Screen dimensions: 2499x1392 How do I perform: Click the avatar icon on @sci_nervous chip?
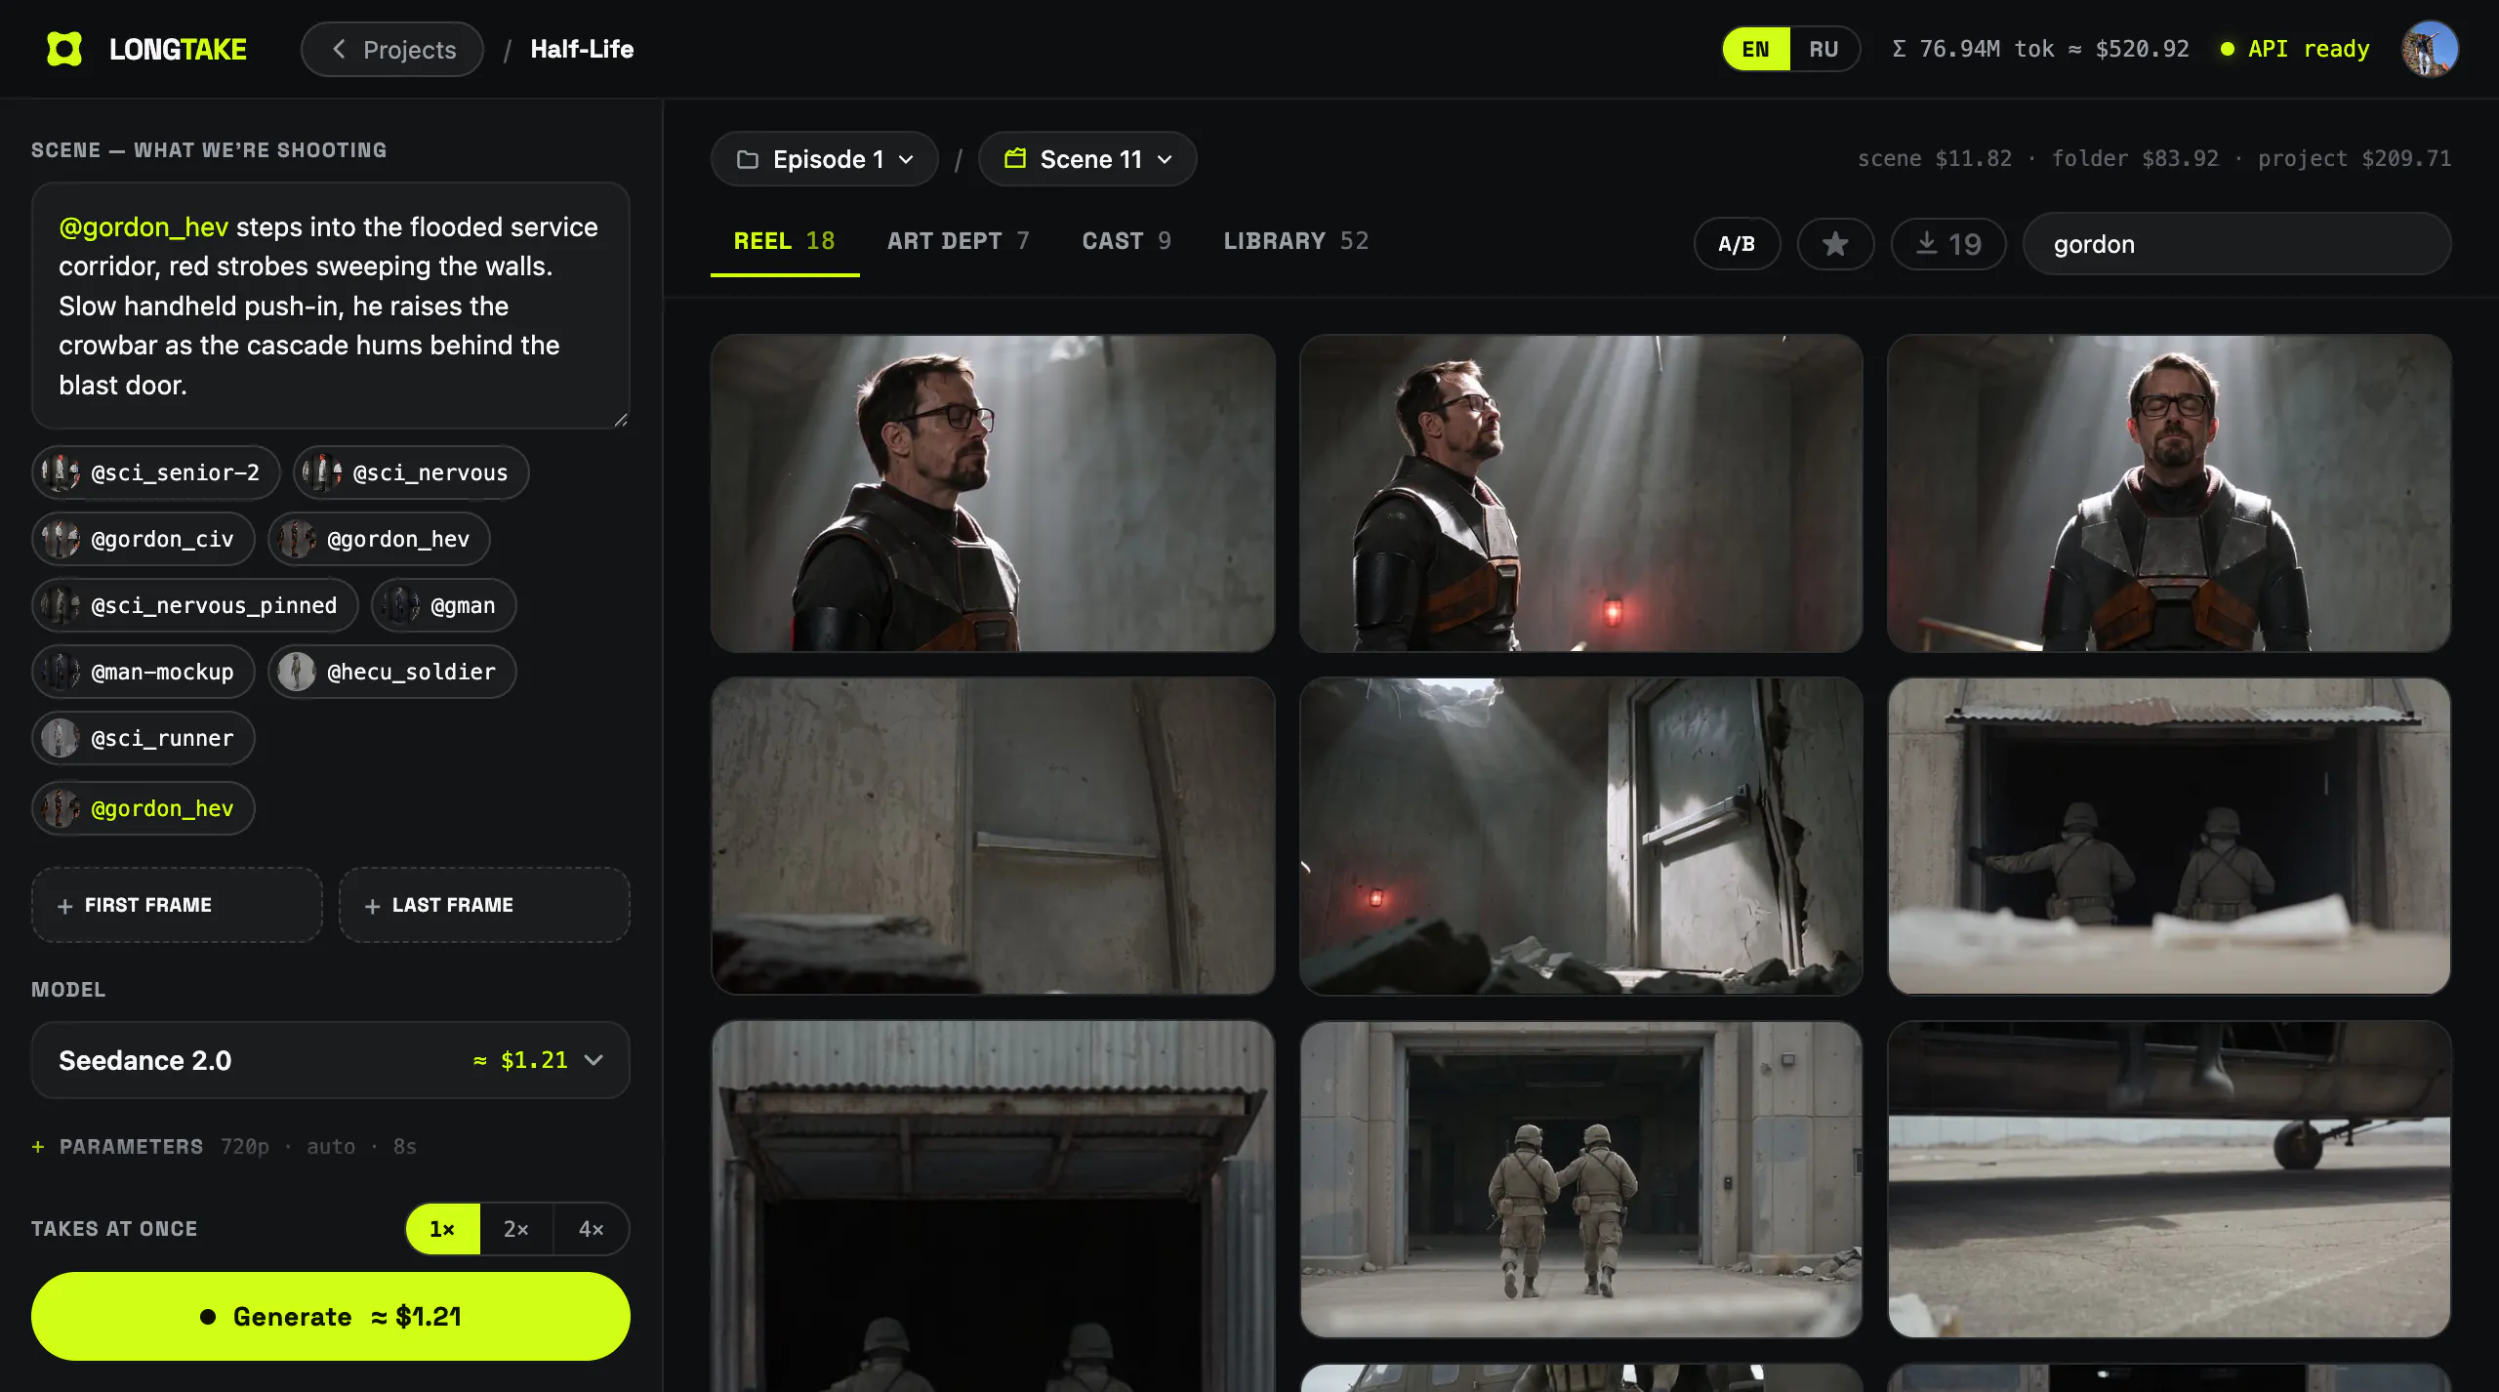click(x=322, y=472)
